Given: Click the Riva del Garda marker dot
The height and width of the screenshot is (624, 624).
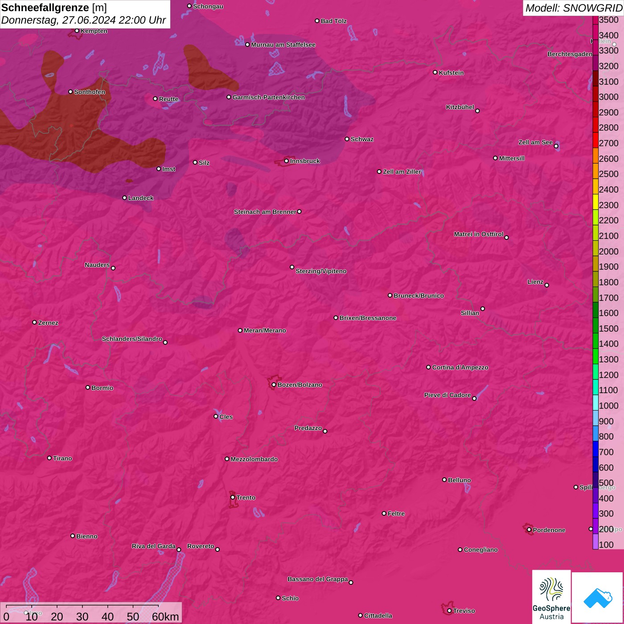Looking at the screenshot, I should click(x=179, y=550).
